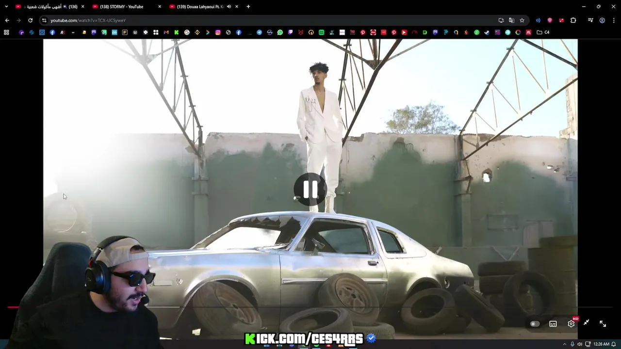
Task: Open the Steam bookmark
Action: tap(487, 32)
